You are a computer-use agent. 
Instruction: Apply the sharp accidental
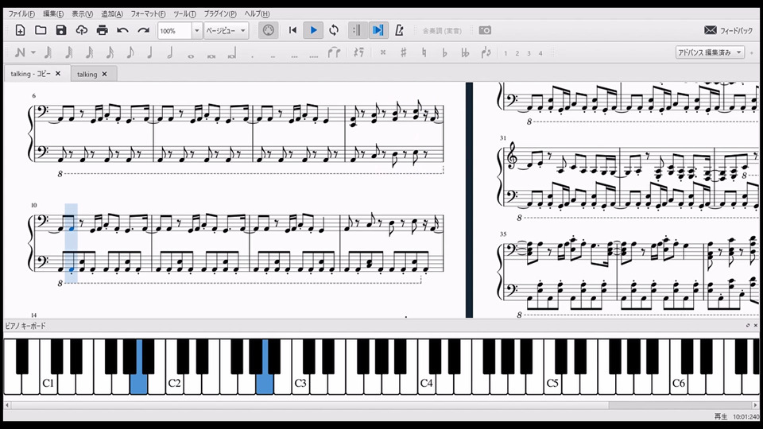(x=404, y=52)
